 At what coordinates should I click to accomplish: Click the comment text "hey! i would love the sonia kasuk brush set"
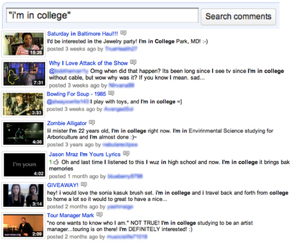100,193
